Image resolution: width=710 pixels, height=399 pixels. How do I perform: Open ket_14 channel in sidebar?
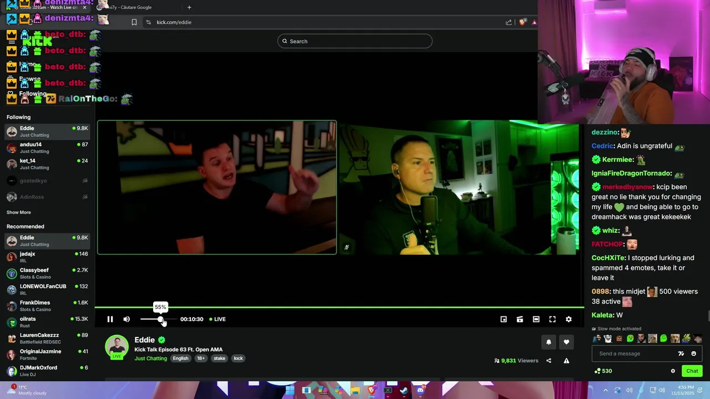click(47, 164)
